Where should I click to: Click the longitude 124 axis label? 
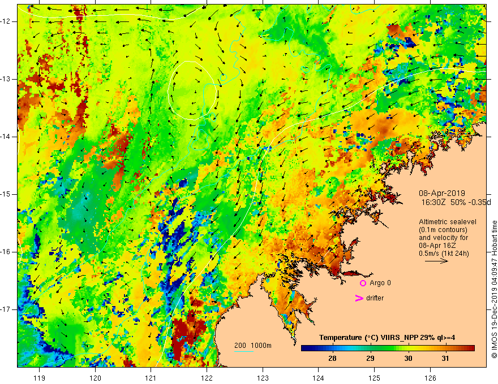click(x=319, y=378)
